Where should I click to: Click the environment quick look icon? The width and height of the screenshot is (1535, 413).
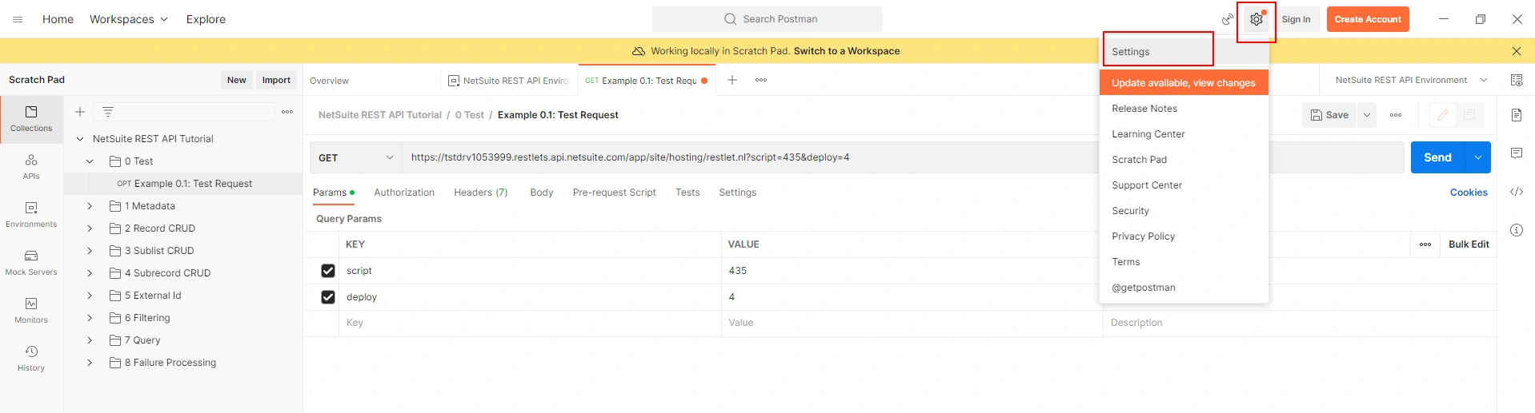point(1517,80)
